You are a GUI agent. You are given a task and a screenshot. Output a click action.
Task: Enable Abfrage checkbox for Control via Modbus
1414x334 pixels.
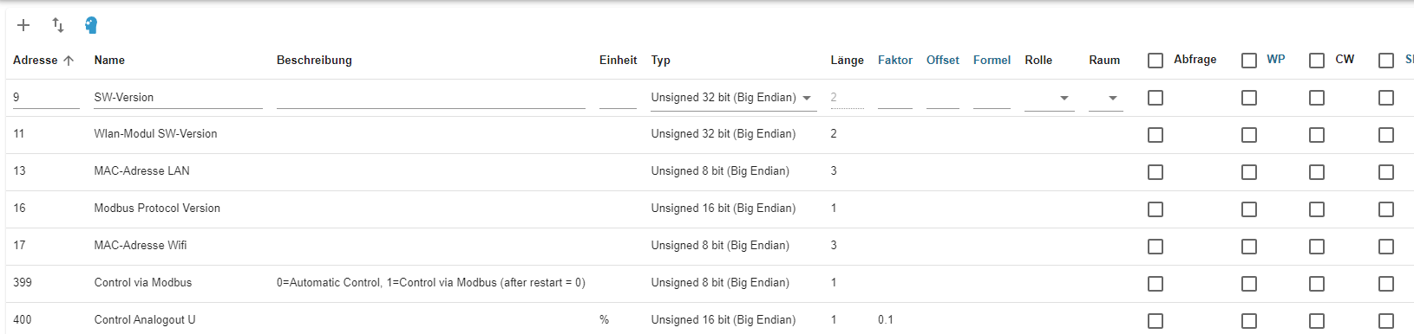point(1155,284)
